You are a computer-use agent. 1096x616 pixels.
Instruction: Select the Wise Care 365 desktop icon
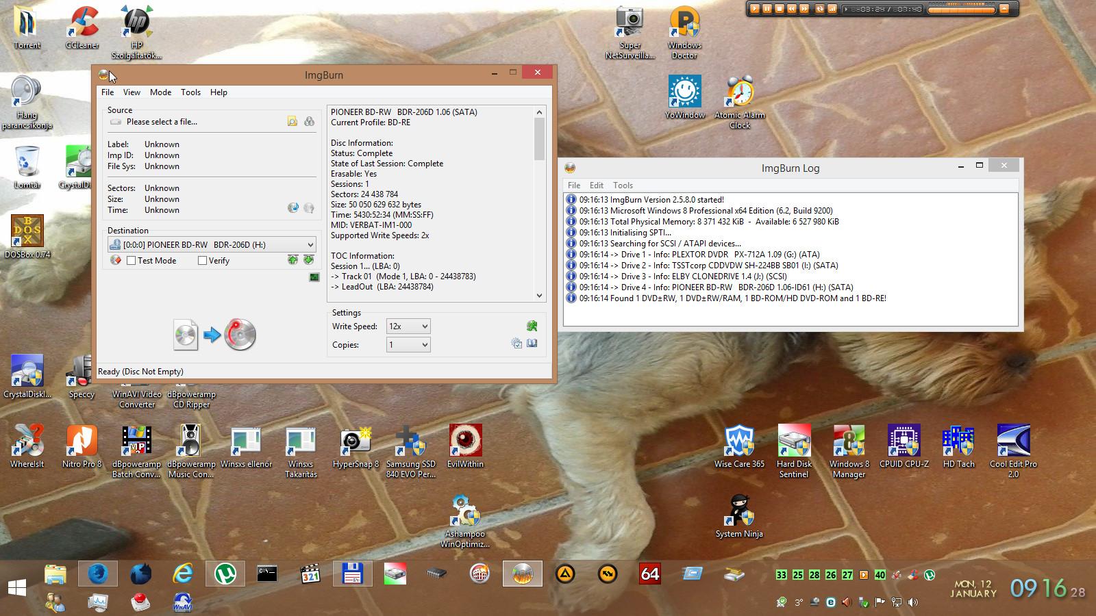[740, 447]
